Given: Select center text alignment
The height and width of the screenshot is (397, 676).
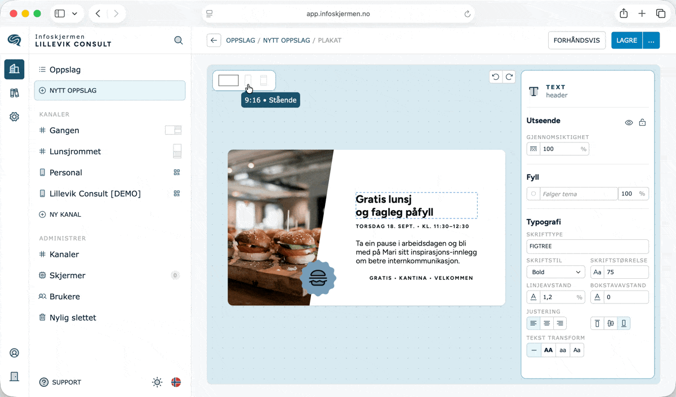Looking at the screenshot, I should [x=546, y=323].
